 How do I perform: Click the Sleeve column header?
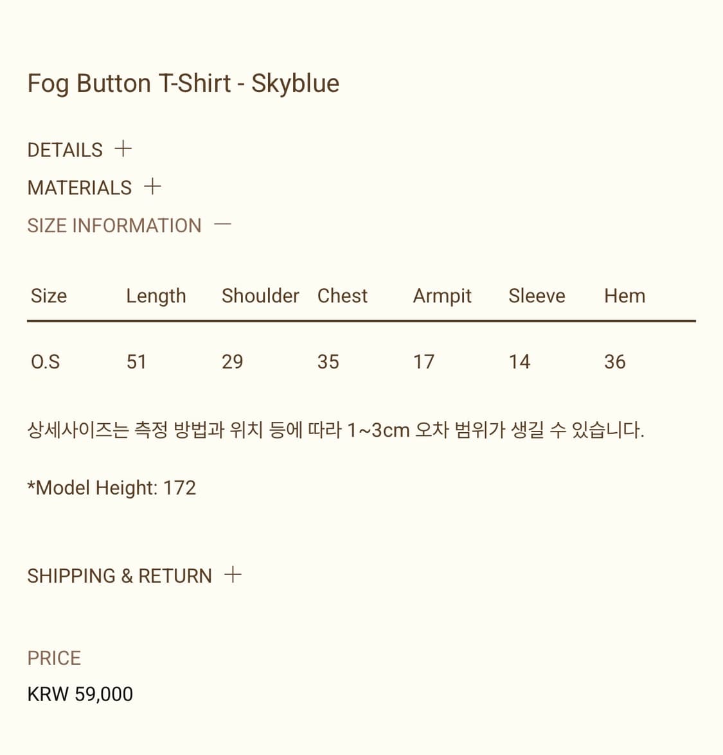click(x=537, y=296)
